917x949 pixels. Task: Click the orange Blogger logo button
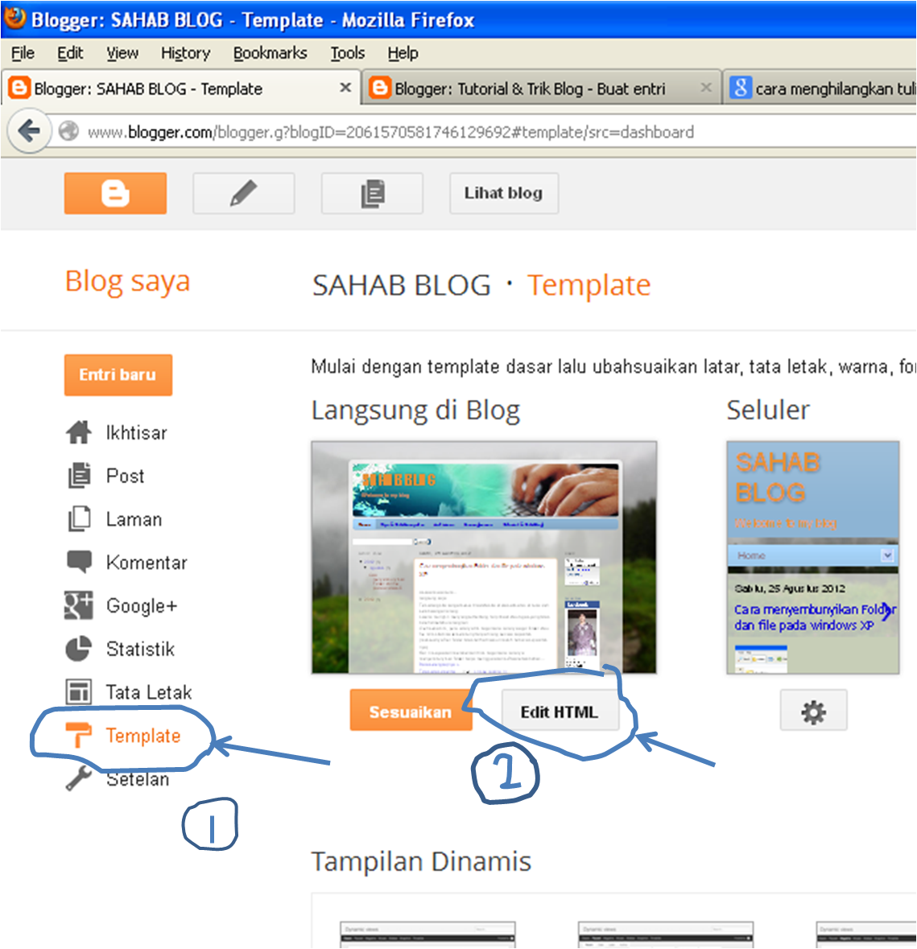[x=115, y=193]
